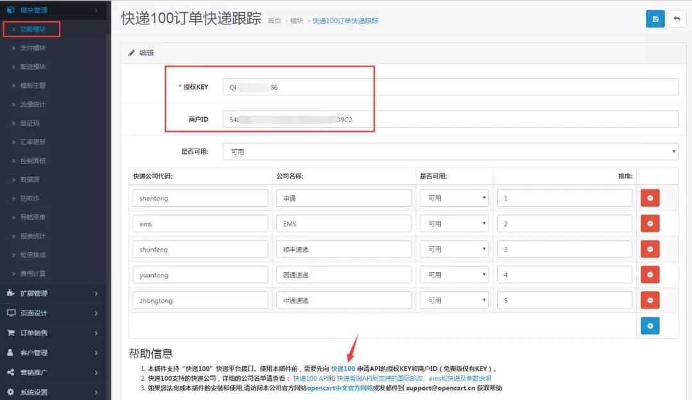Expand the 营销推广 menu chevron
Viewport: 692px width, 400px height.
click(96, 372)
